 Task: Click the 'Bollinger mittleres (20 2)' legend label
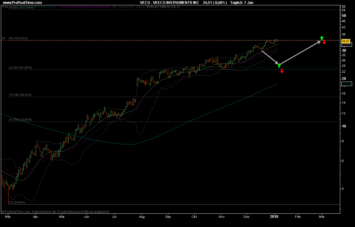pyautogui.click(x=163, y=7)
